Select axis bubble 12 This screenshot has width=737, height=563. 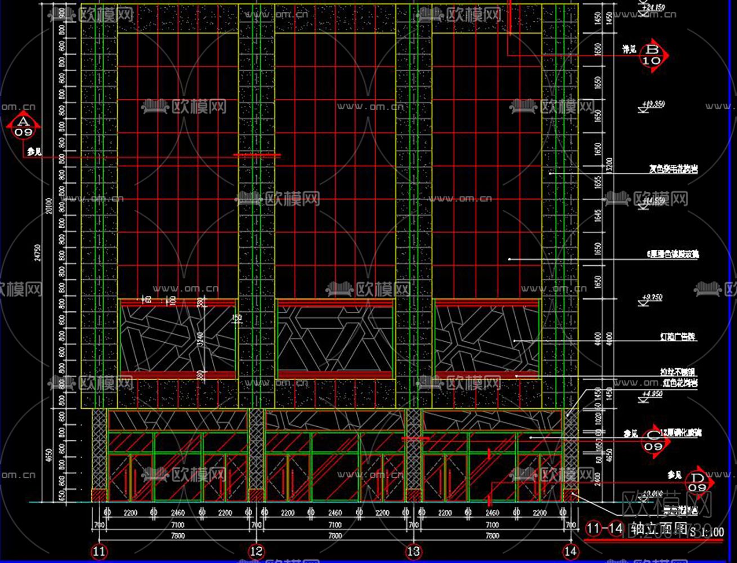coord(257,551)
